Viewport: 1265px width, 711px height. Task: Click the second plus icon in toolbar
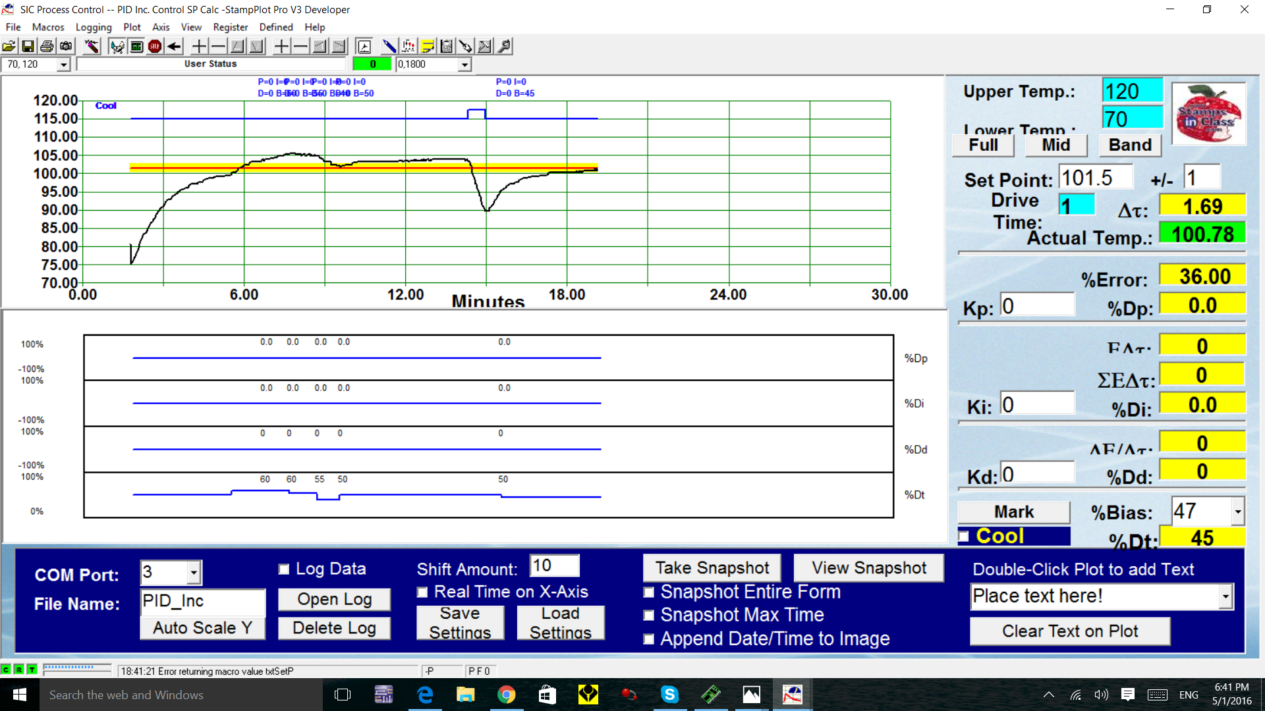click(x=281, y=46)
